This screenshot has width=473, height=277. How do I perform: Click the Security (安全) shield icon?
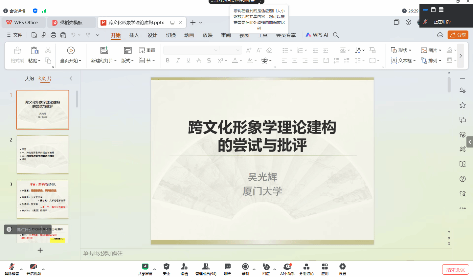coord(167,267)
